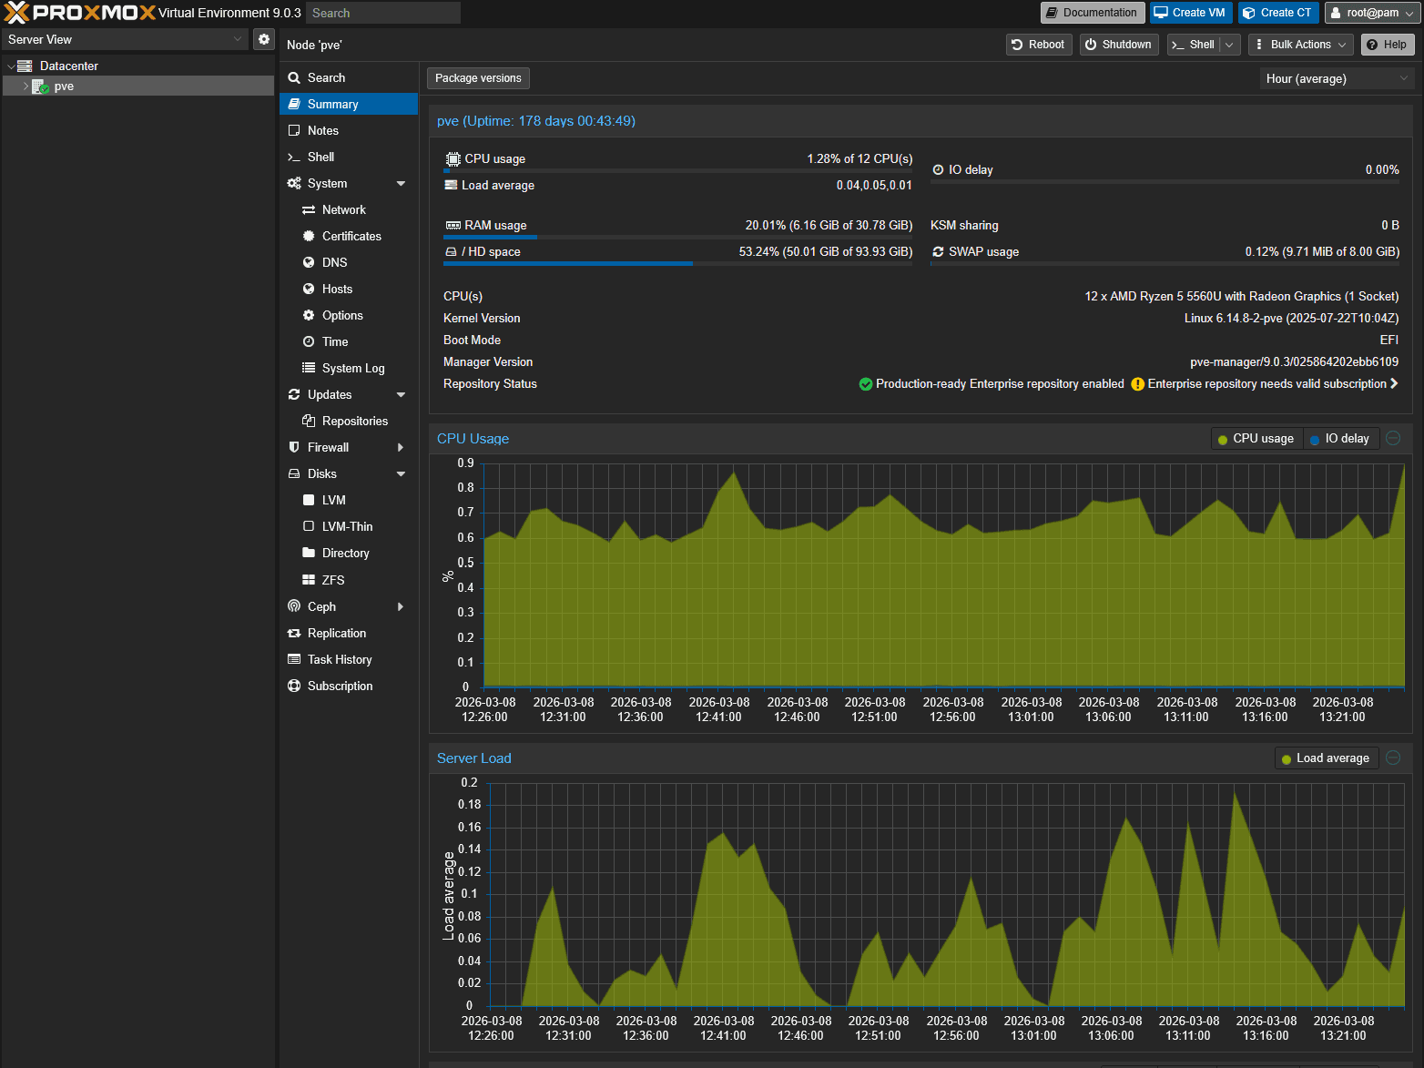Viewport: 1424px width, 1068px height.
Task: Collapse the Datacenter tree node
Action: (x=11, y=66)
